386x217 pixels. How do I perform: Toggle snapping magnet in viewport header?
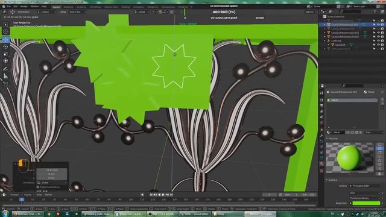tap(160, 12)
